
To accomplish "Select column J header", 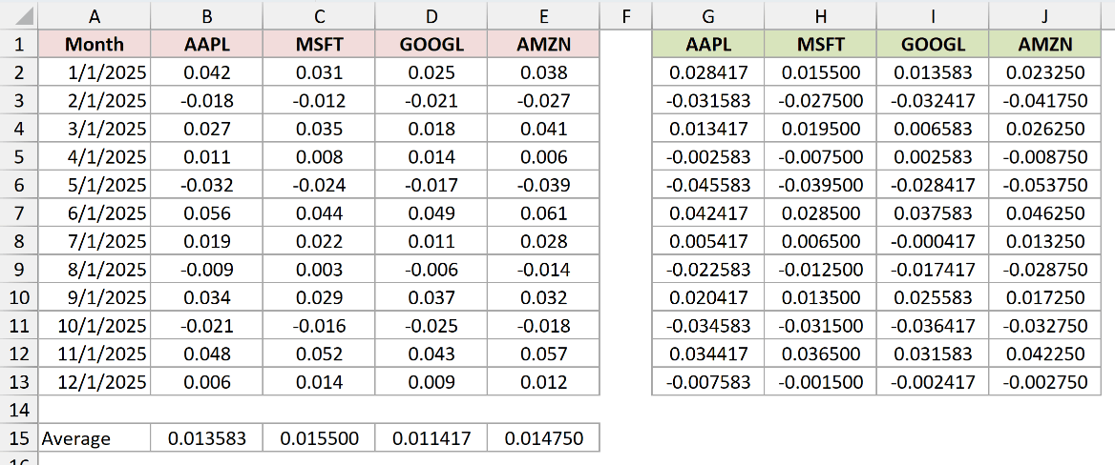I will 1044,15.
